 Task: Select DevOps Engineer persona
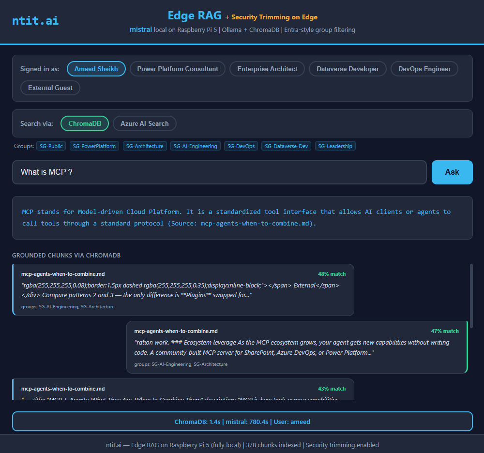tap(424, 69)
